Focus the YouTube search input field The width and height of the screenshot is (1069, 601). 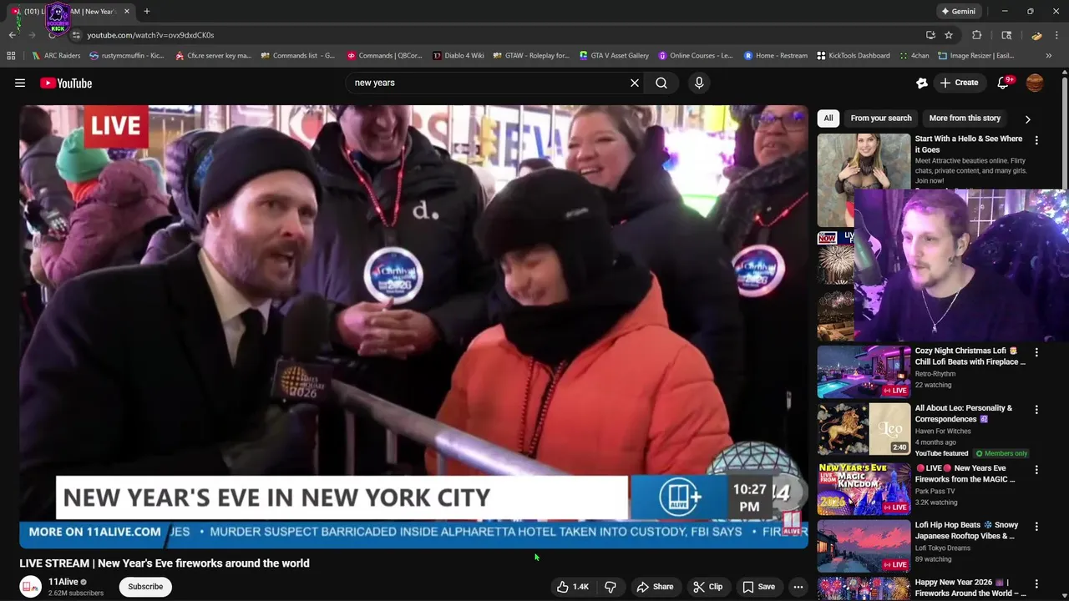(x=489, y=83)
